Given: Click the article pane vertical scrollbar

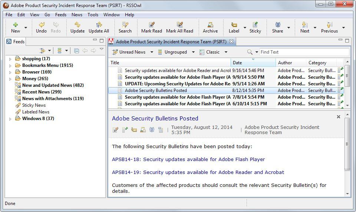Looking at the screenshot, I should (347, 144).
